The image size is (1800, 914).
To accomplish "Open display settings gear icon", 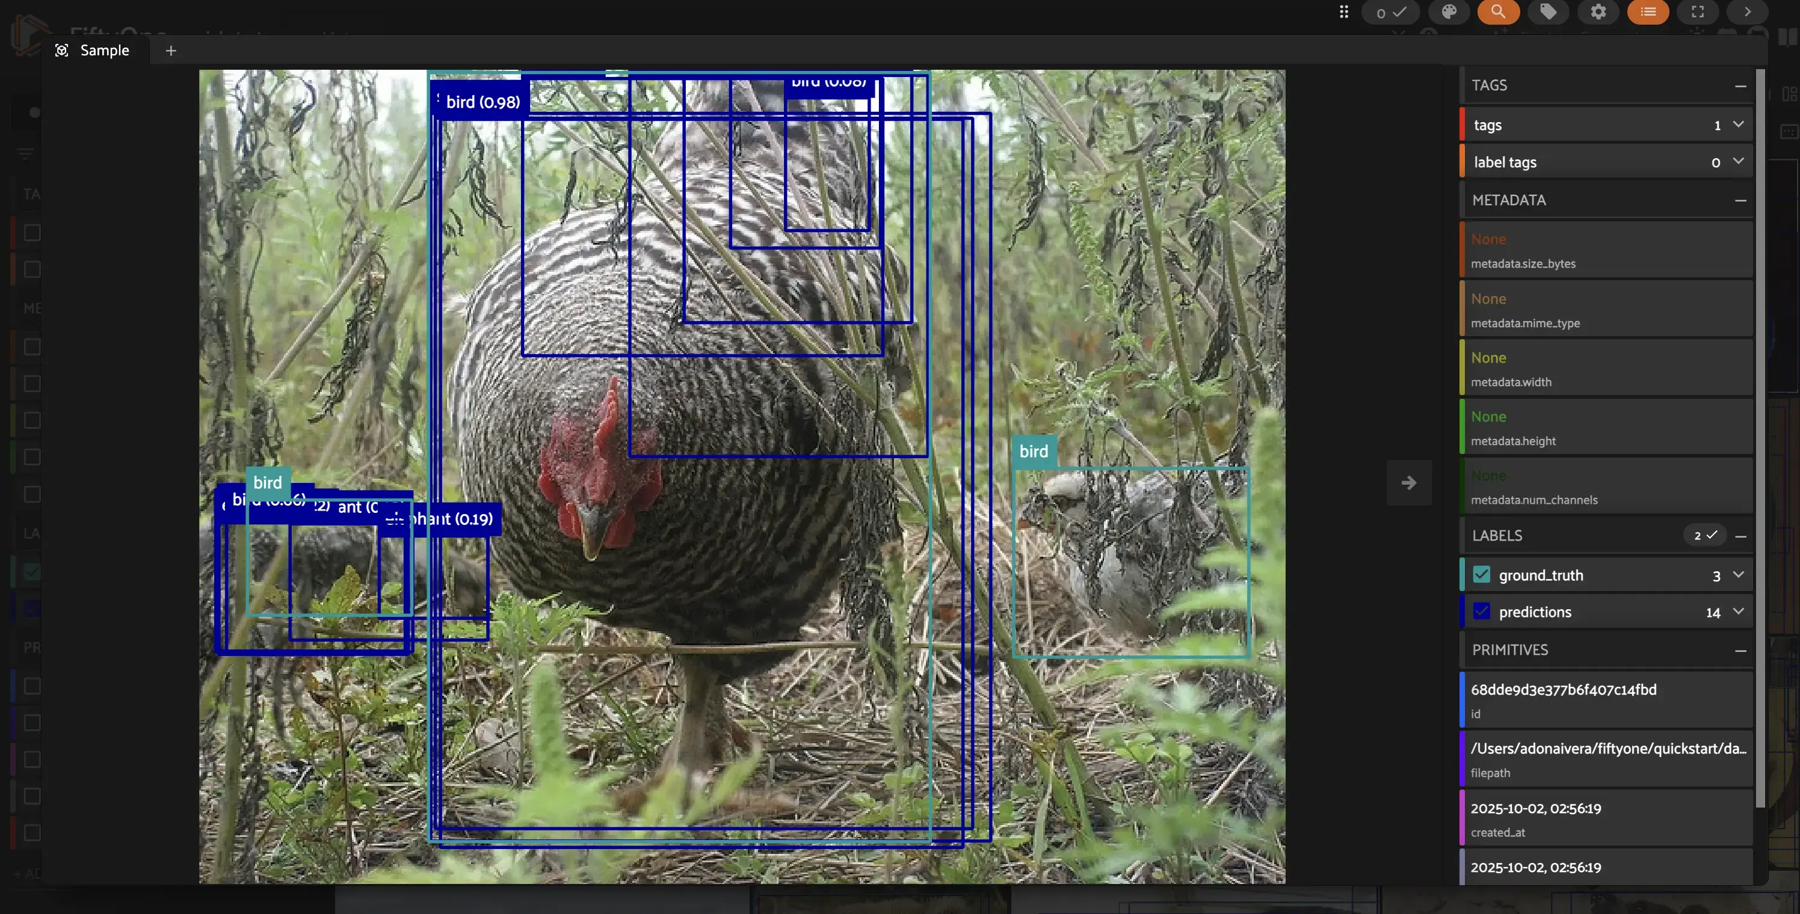I will pyautogui.click(x=1598, y=12).
